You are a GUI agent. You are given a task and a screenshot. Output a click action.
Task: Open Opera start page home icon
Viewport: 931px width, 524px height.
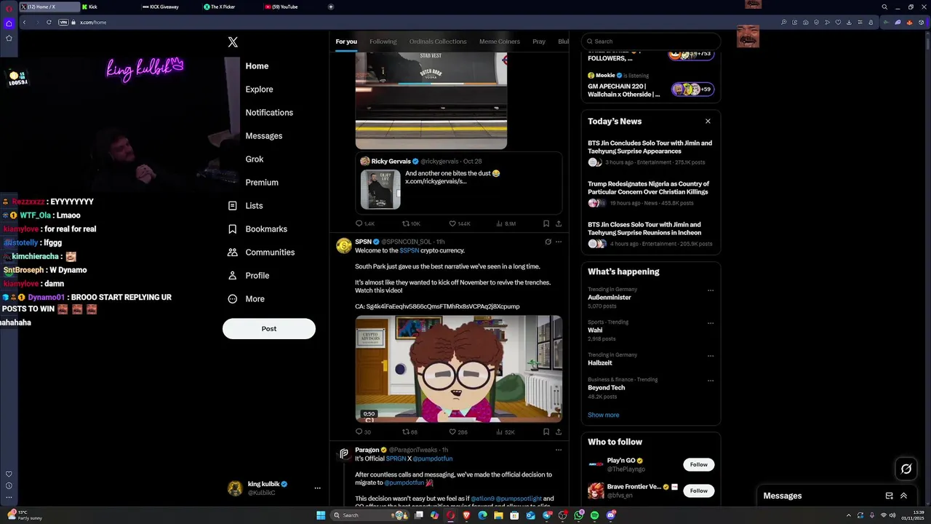coord(9,23)
